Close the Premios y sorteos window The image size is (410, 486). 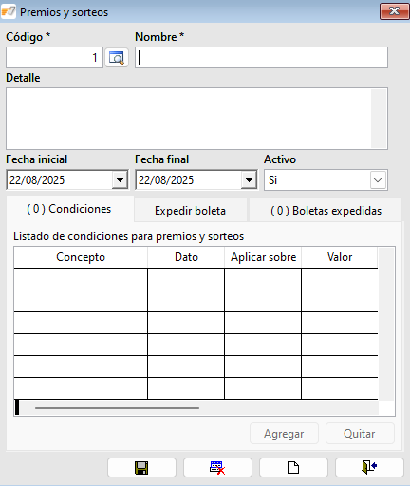tap(394, 11)
